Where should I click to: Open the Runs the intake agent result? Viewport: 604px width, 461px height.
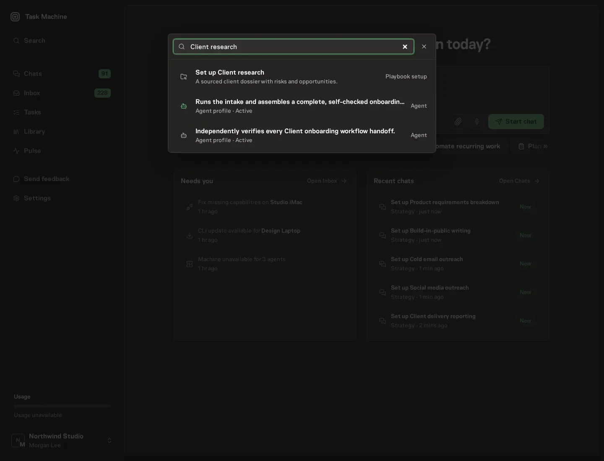coord(302,106)
